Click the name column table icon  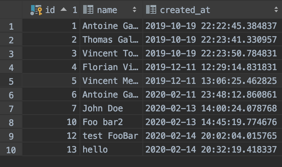click(88, 10)
